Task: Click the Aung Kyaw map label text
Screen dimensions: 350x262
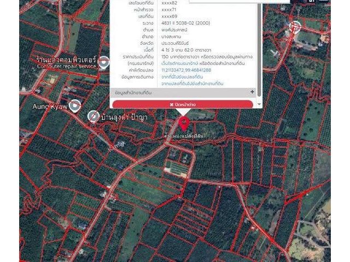Action: pos(50,106)
